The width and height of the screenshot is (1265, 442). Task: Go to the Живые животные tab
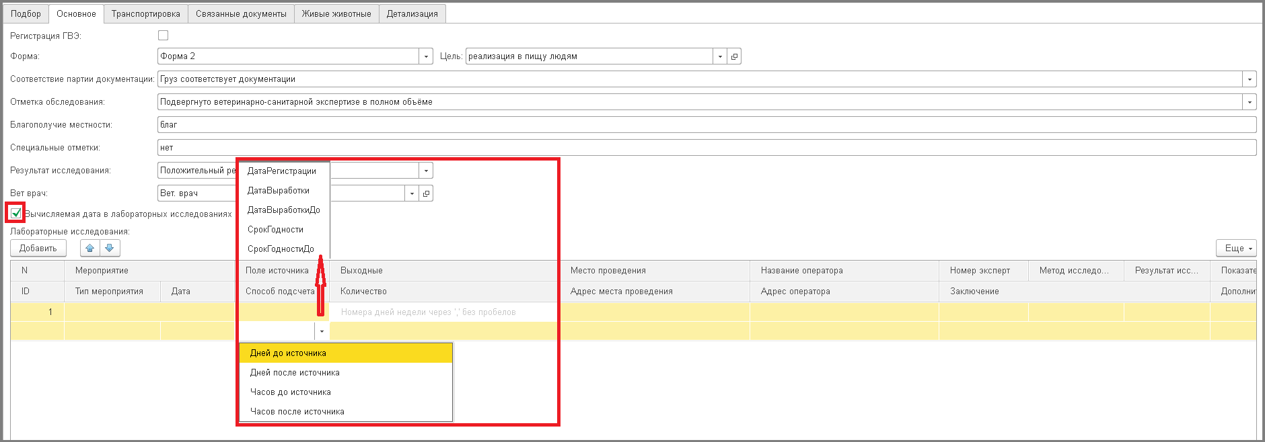336,13
